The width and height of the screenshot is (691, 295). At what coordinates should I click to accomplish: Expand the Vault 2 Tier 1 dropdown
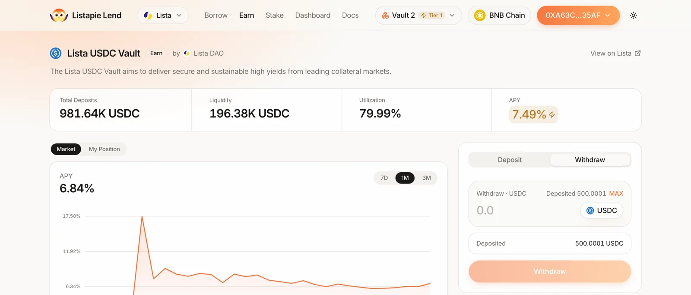pos(418,16)
